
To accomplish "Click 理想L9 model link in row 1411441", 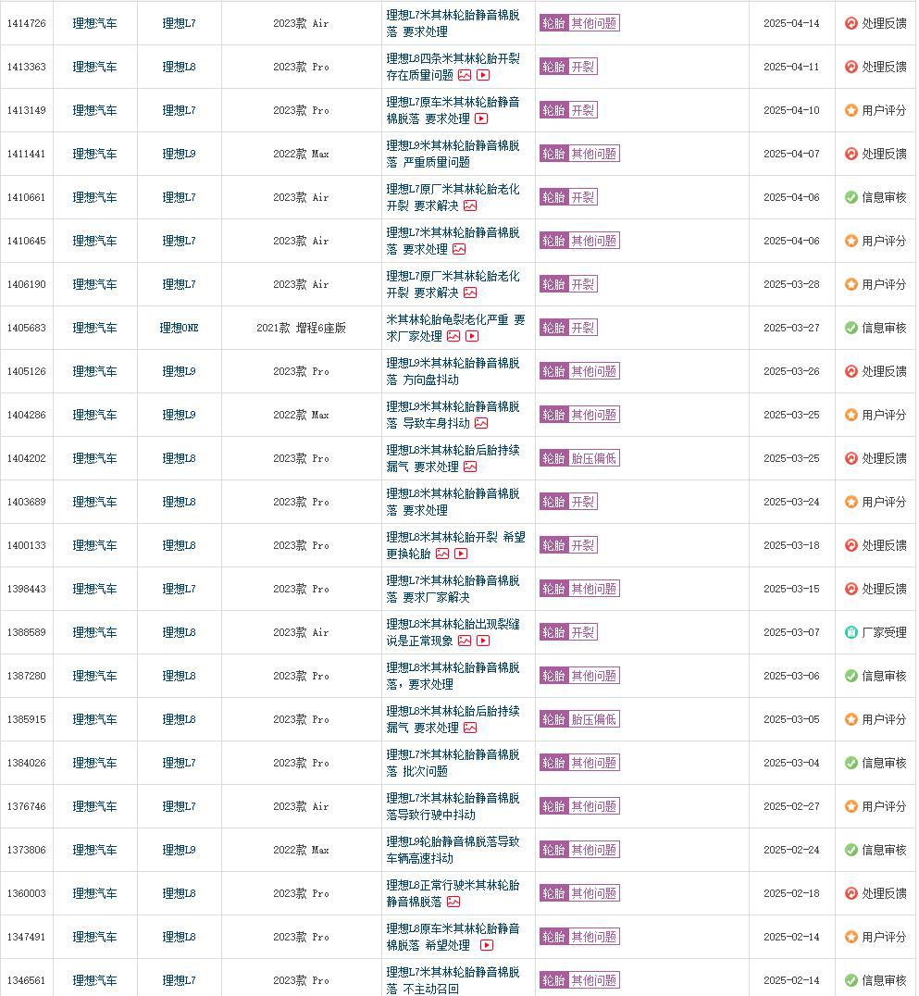I will 180,154.
